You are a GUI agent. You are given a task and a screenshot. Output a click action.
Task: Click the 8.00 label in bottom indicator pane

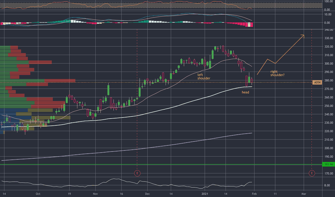coord(327,185)
